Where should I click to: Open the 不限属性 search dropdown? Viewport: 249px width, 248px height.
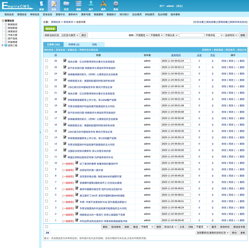click(142, 35)
